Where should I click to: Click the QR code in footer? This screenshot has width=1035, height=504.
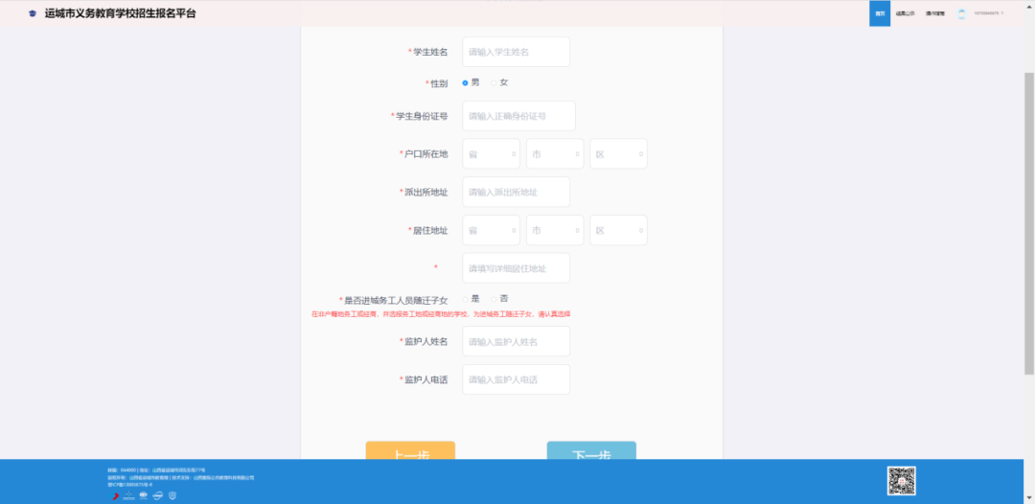[x=901, y=481]
